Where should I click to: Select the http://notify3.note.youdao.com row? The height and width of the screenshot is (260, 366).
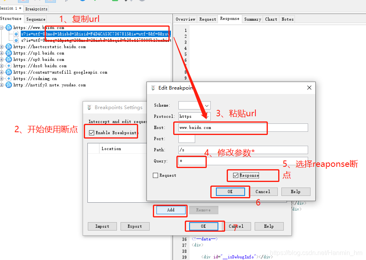(49, 85)
